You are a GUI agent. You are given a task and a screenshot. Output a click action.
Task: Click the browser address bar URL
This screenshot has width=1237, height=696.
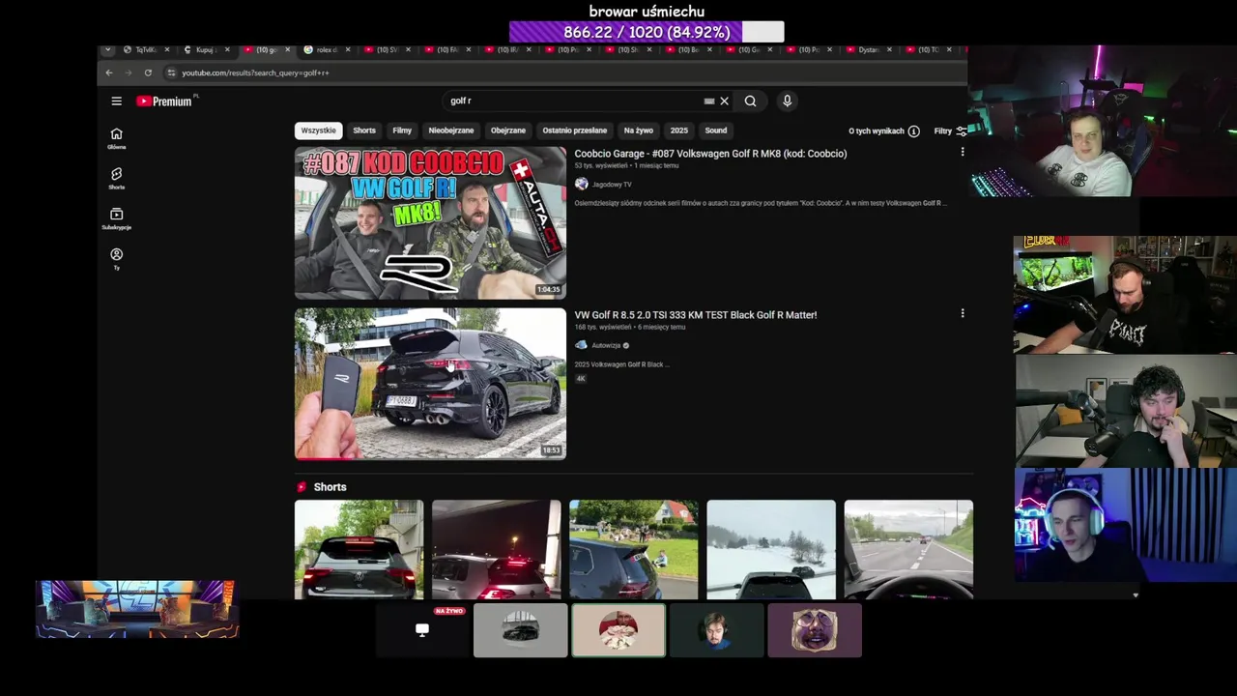point(255,72)
